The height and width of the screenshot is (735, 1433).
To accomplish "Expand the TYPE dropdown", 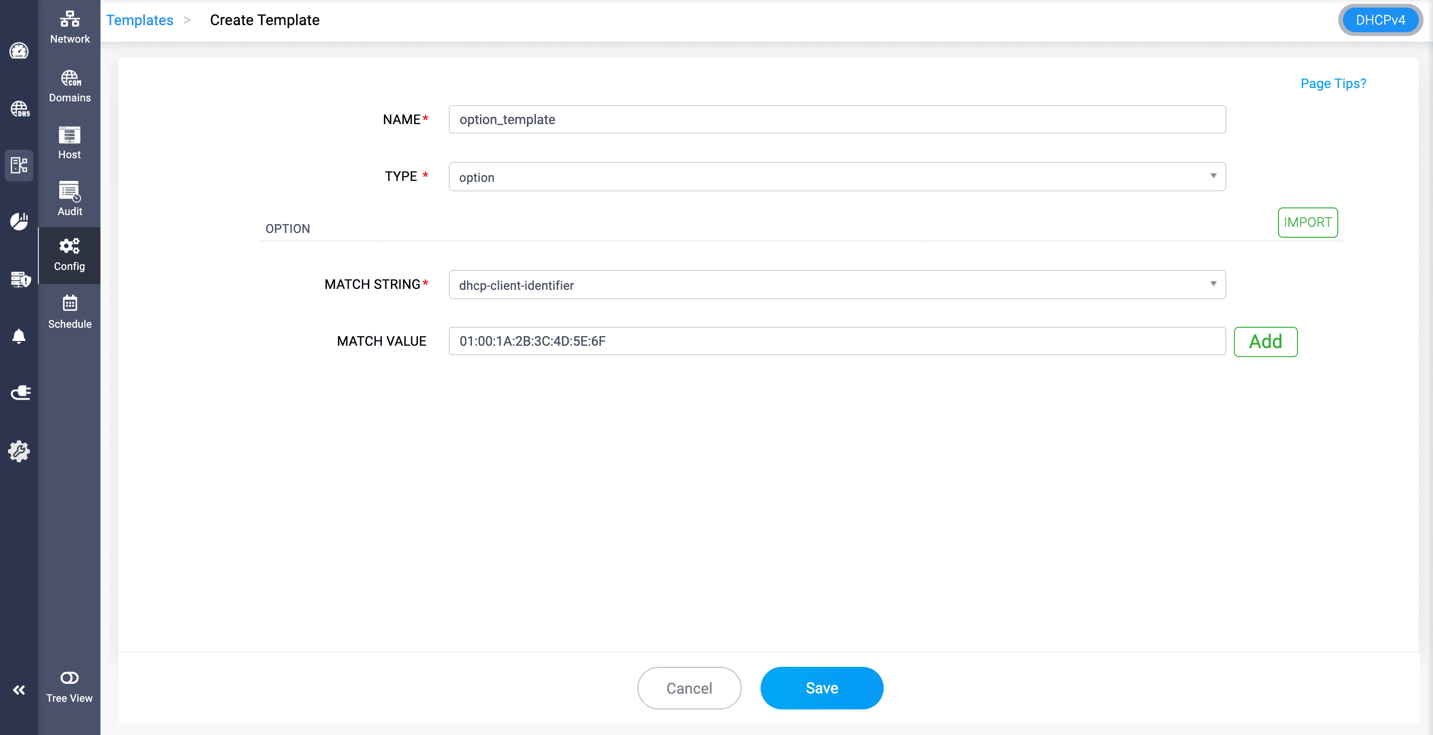I will [837, 177].
